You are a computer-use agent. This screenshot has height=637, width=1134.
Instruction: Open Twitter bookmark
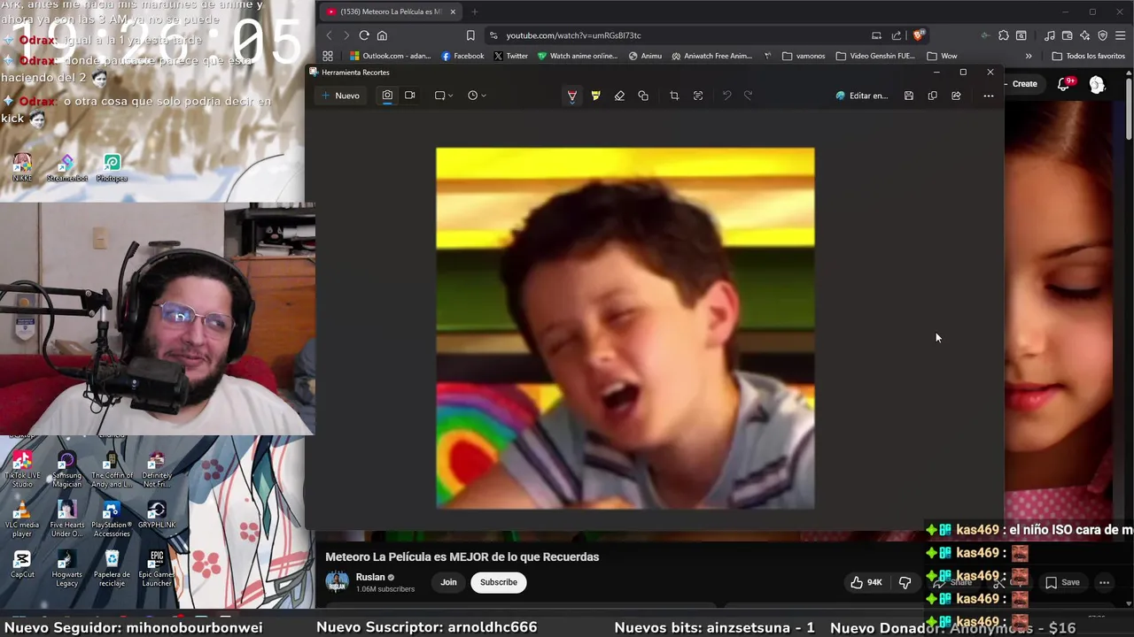pyautogui.click(x=510, y=56)
